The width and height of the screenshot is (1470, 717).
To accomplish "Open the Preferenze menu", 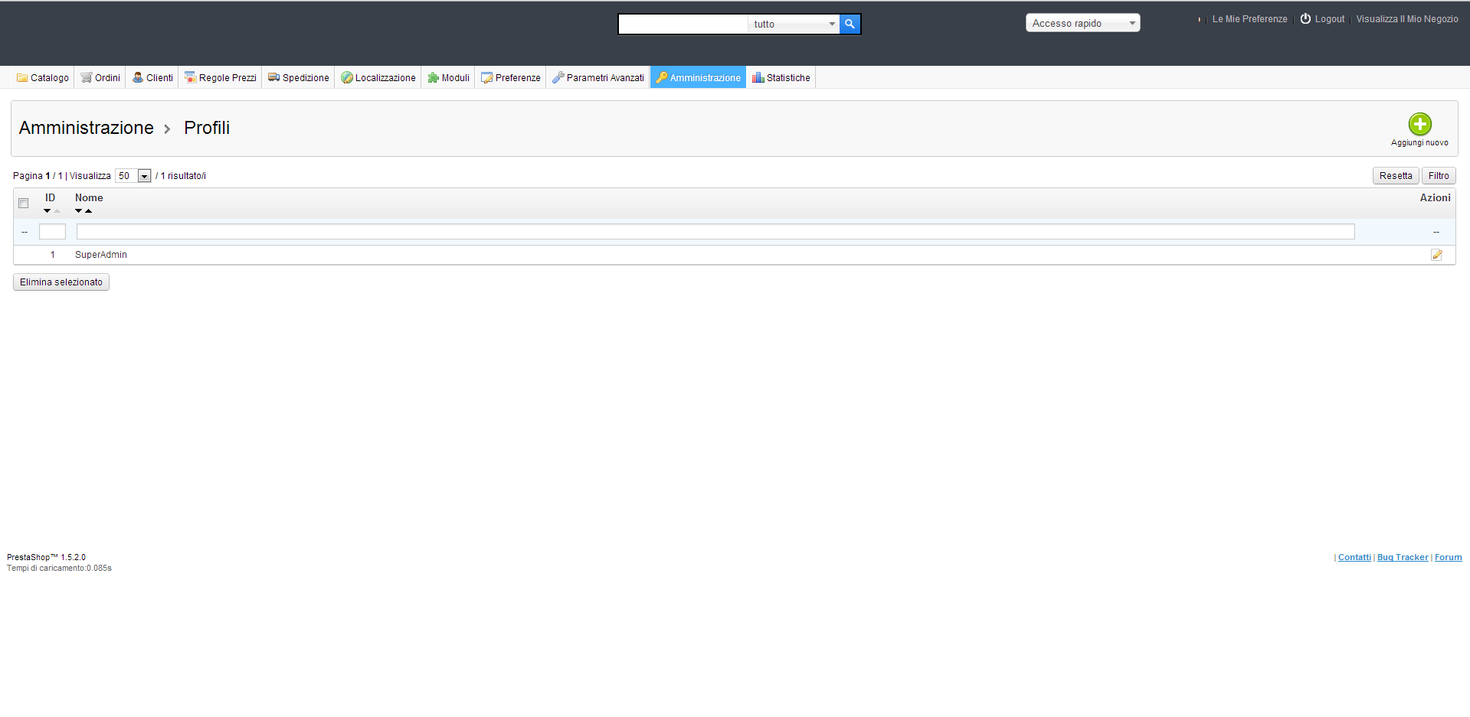I will tap(510, 77).
